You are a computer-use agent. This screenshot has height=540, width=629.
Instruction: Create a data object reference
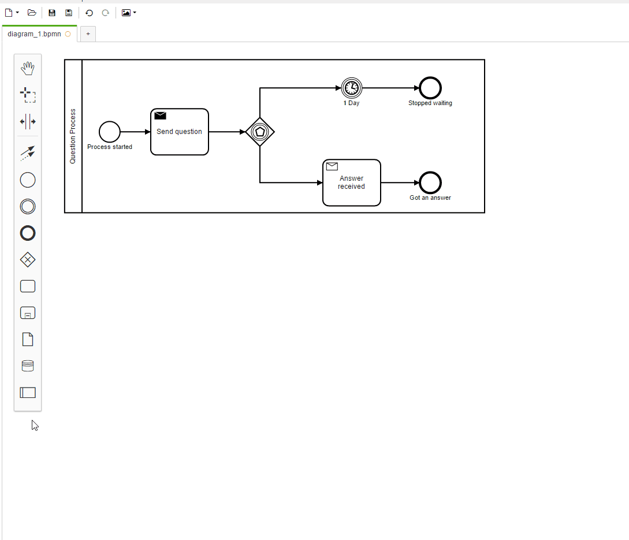[x=28, y=340]
